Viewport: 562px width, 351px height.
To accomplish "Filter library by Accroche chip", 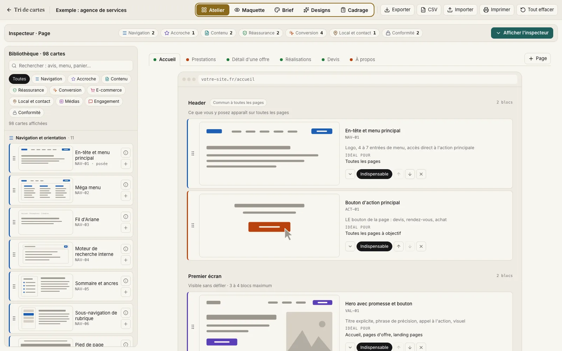I will 84,79.
